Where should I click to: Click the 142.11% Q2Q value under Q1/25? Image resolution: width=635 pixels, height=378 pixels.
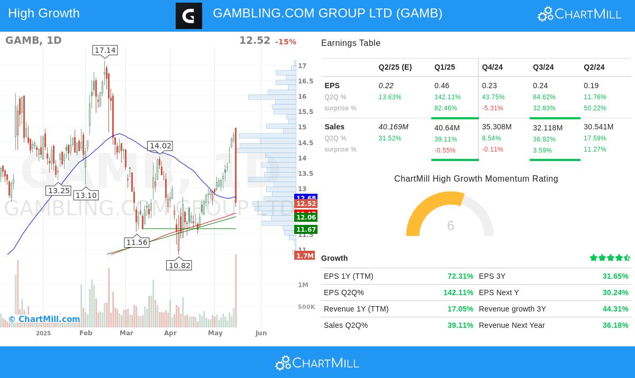(x=448, y=97)
